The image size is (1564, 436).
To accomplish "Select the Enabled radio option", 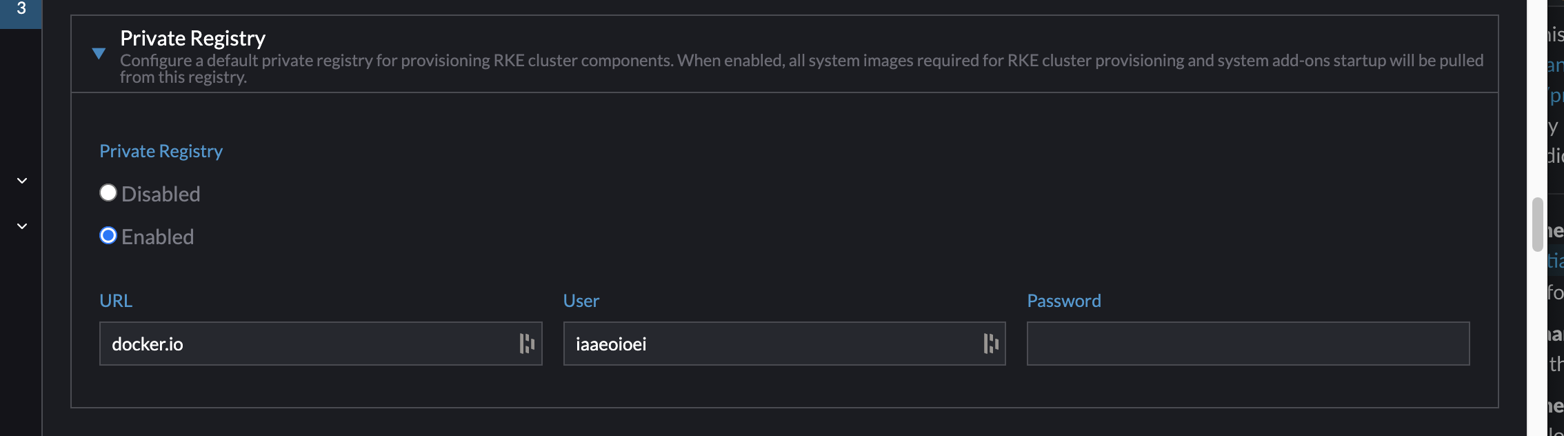I will coord(108,236).
